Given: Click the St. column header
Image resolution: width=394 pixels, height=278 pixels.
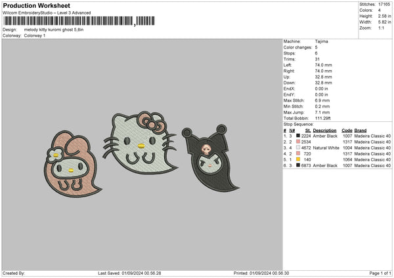Looking at the screenshot, I should click(308, 130).
